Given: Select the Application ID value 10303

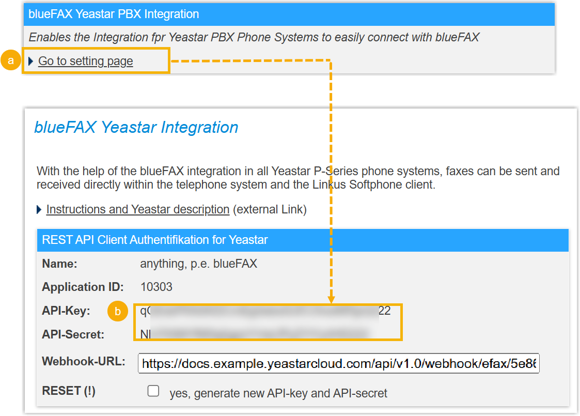Looking at the screenshot, I should [156, 287].
